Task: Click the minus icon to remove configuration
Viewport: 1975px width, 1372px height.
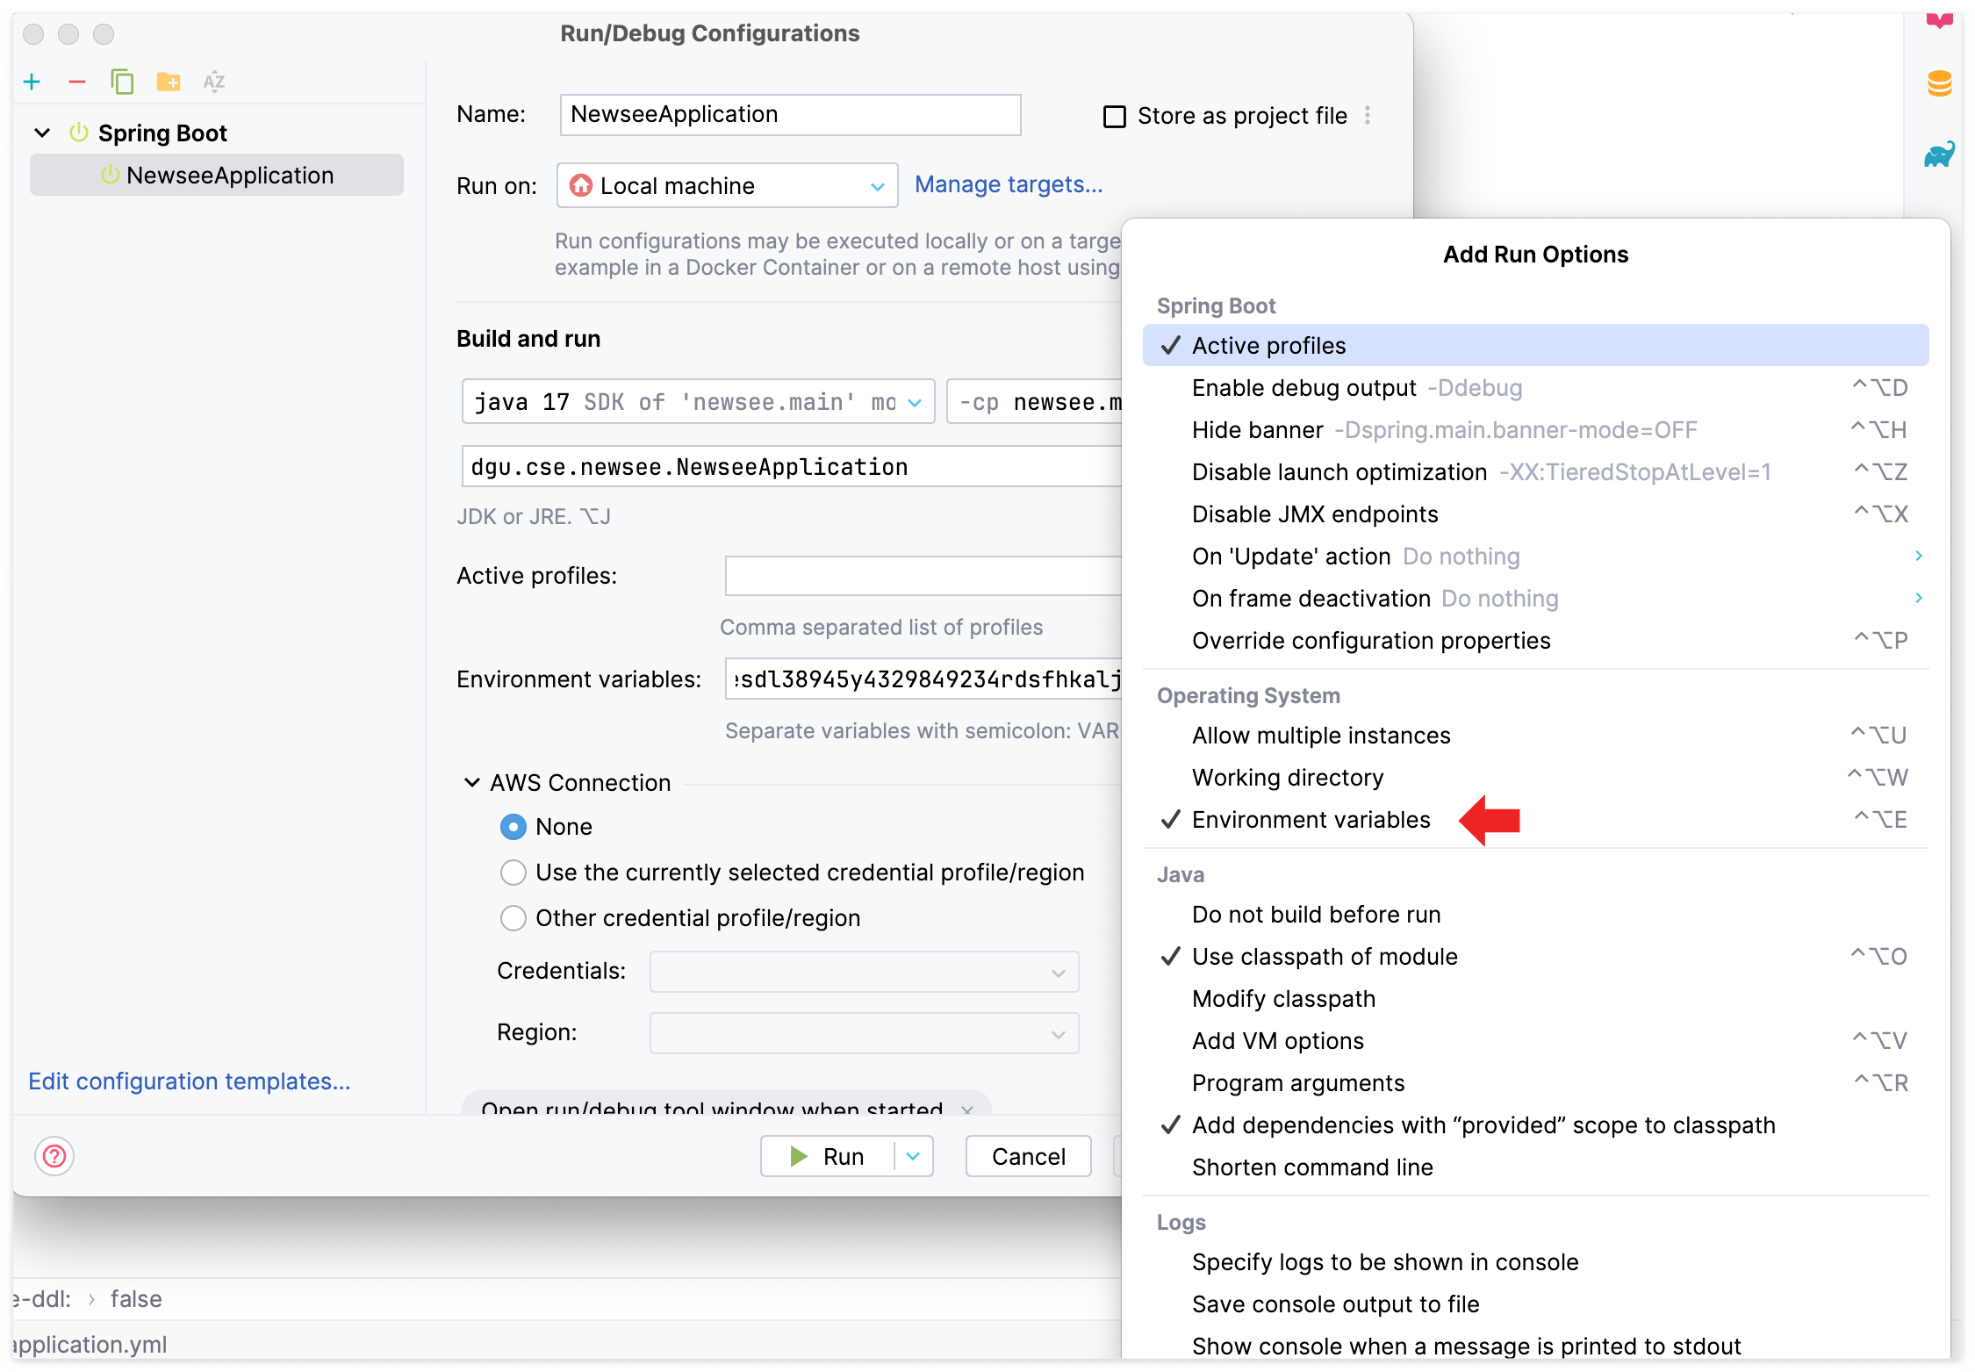Action: pyautogui.click(x=77, y=82)
